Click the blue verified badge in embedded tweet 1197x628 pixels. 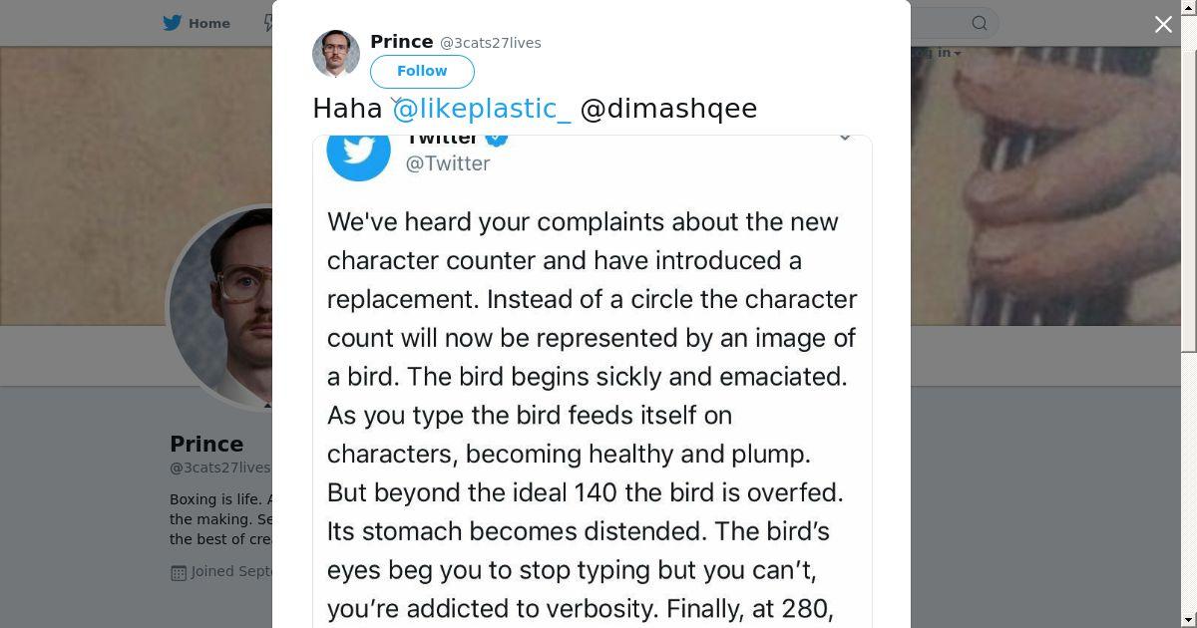497,138
